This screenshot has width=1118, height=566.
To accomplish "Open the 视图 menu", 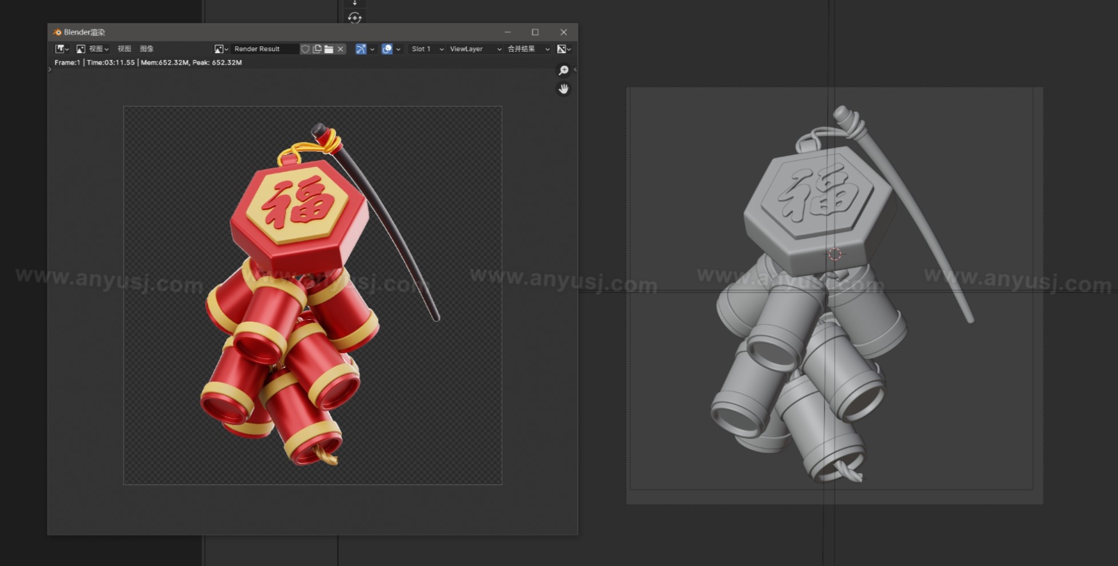I will [x=124, y=49].
